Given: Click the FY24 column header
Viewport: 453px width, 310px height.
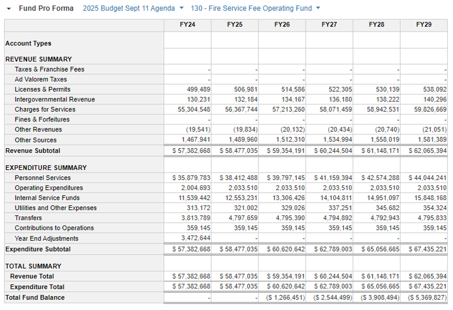Looking at the screenshot, I should 187,25.
